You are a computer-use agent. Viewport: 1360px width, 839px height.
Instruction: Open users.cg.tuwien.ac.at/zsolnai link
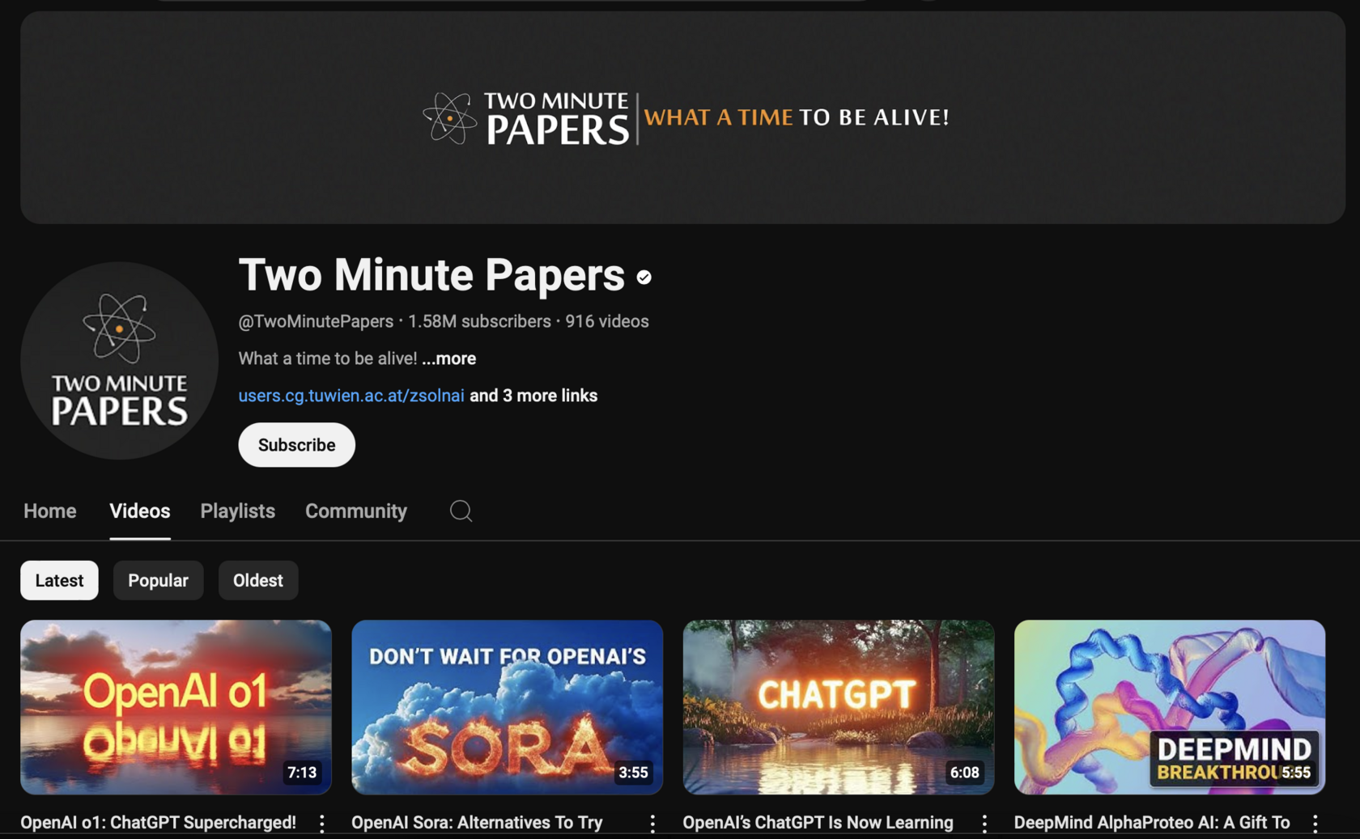coord(351,396)
